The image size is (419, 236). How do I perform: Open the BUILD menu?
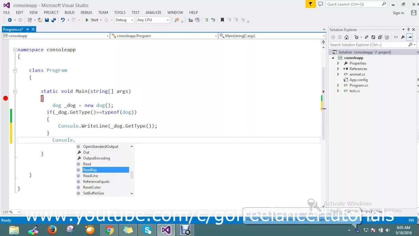pos(69,12)
